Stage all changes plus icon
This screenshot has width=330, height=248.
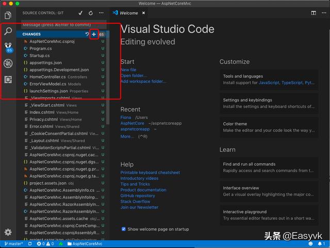pyautogui.click(x=94, y=34)
